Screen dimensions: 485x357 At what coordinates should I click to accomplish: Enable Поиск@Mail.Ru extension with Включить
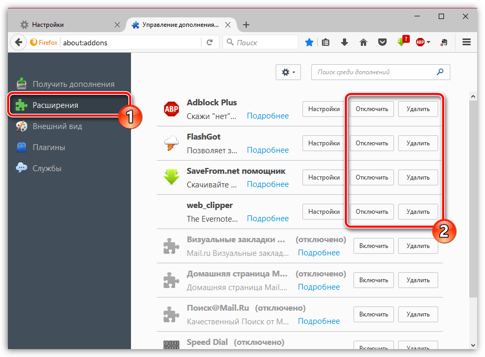click(373, 314)
